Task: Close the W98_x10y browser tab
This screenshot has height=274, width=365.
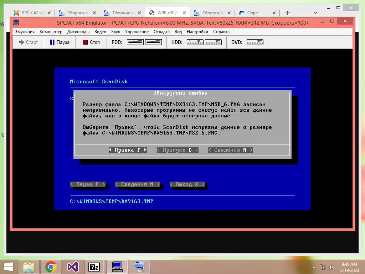Action: point(184,13)
